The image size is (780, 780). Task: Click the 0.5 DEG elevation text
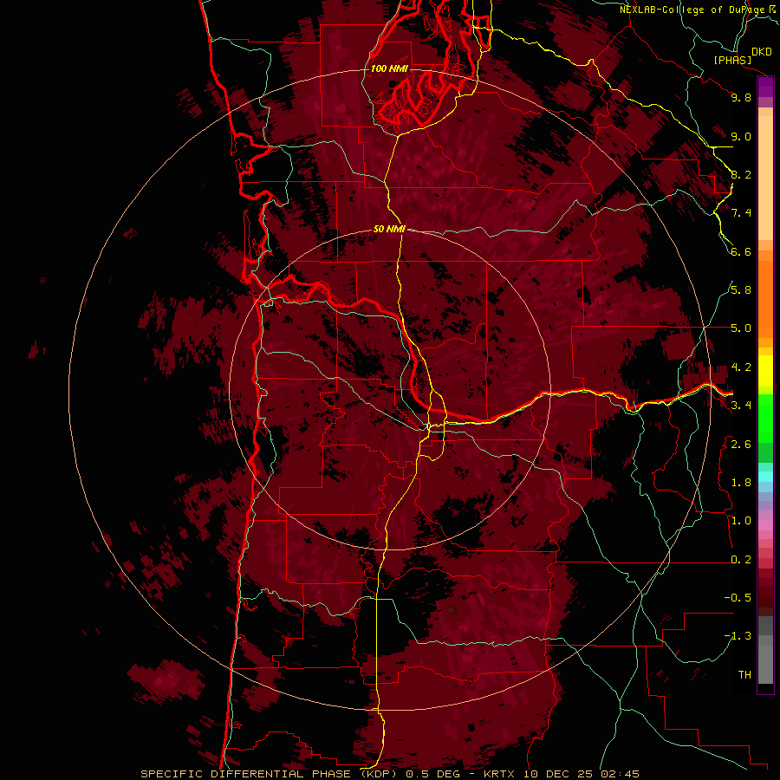tap(432, 774)
